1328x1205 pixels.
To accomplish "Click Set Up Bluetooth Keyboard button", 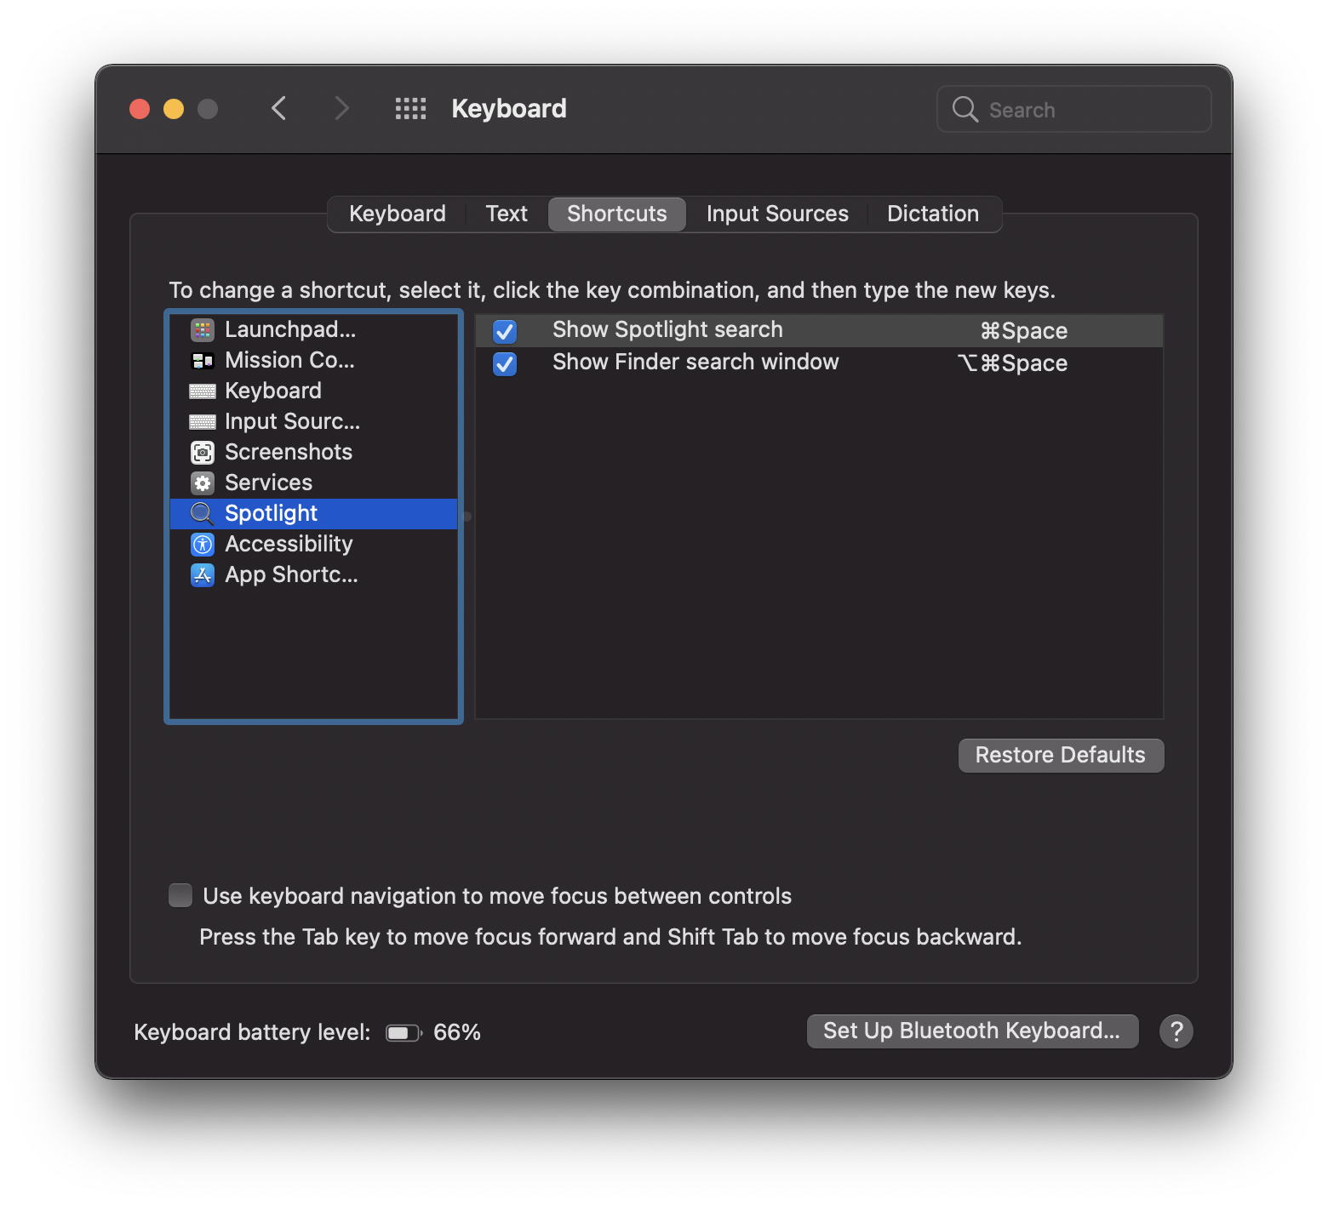I will coord(972,1031).
